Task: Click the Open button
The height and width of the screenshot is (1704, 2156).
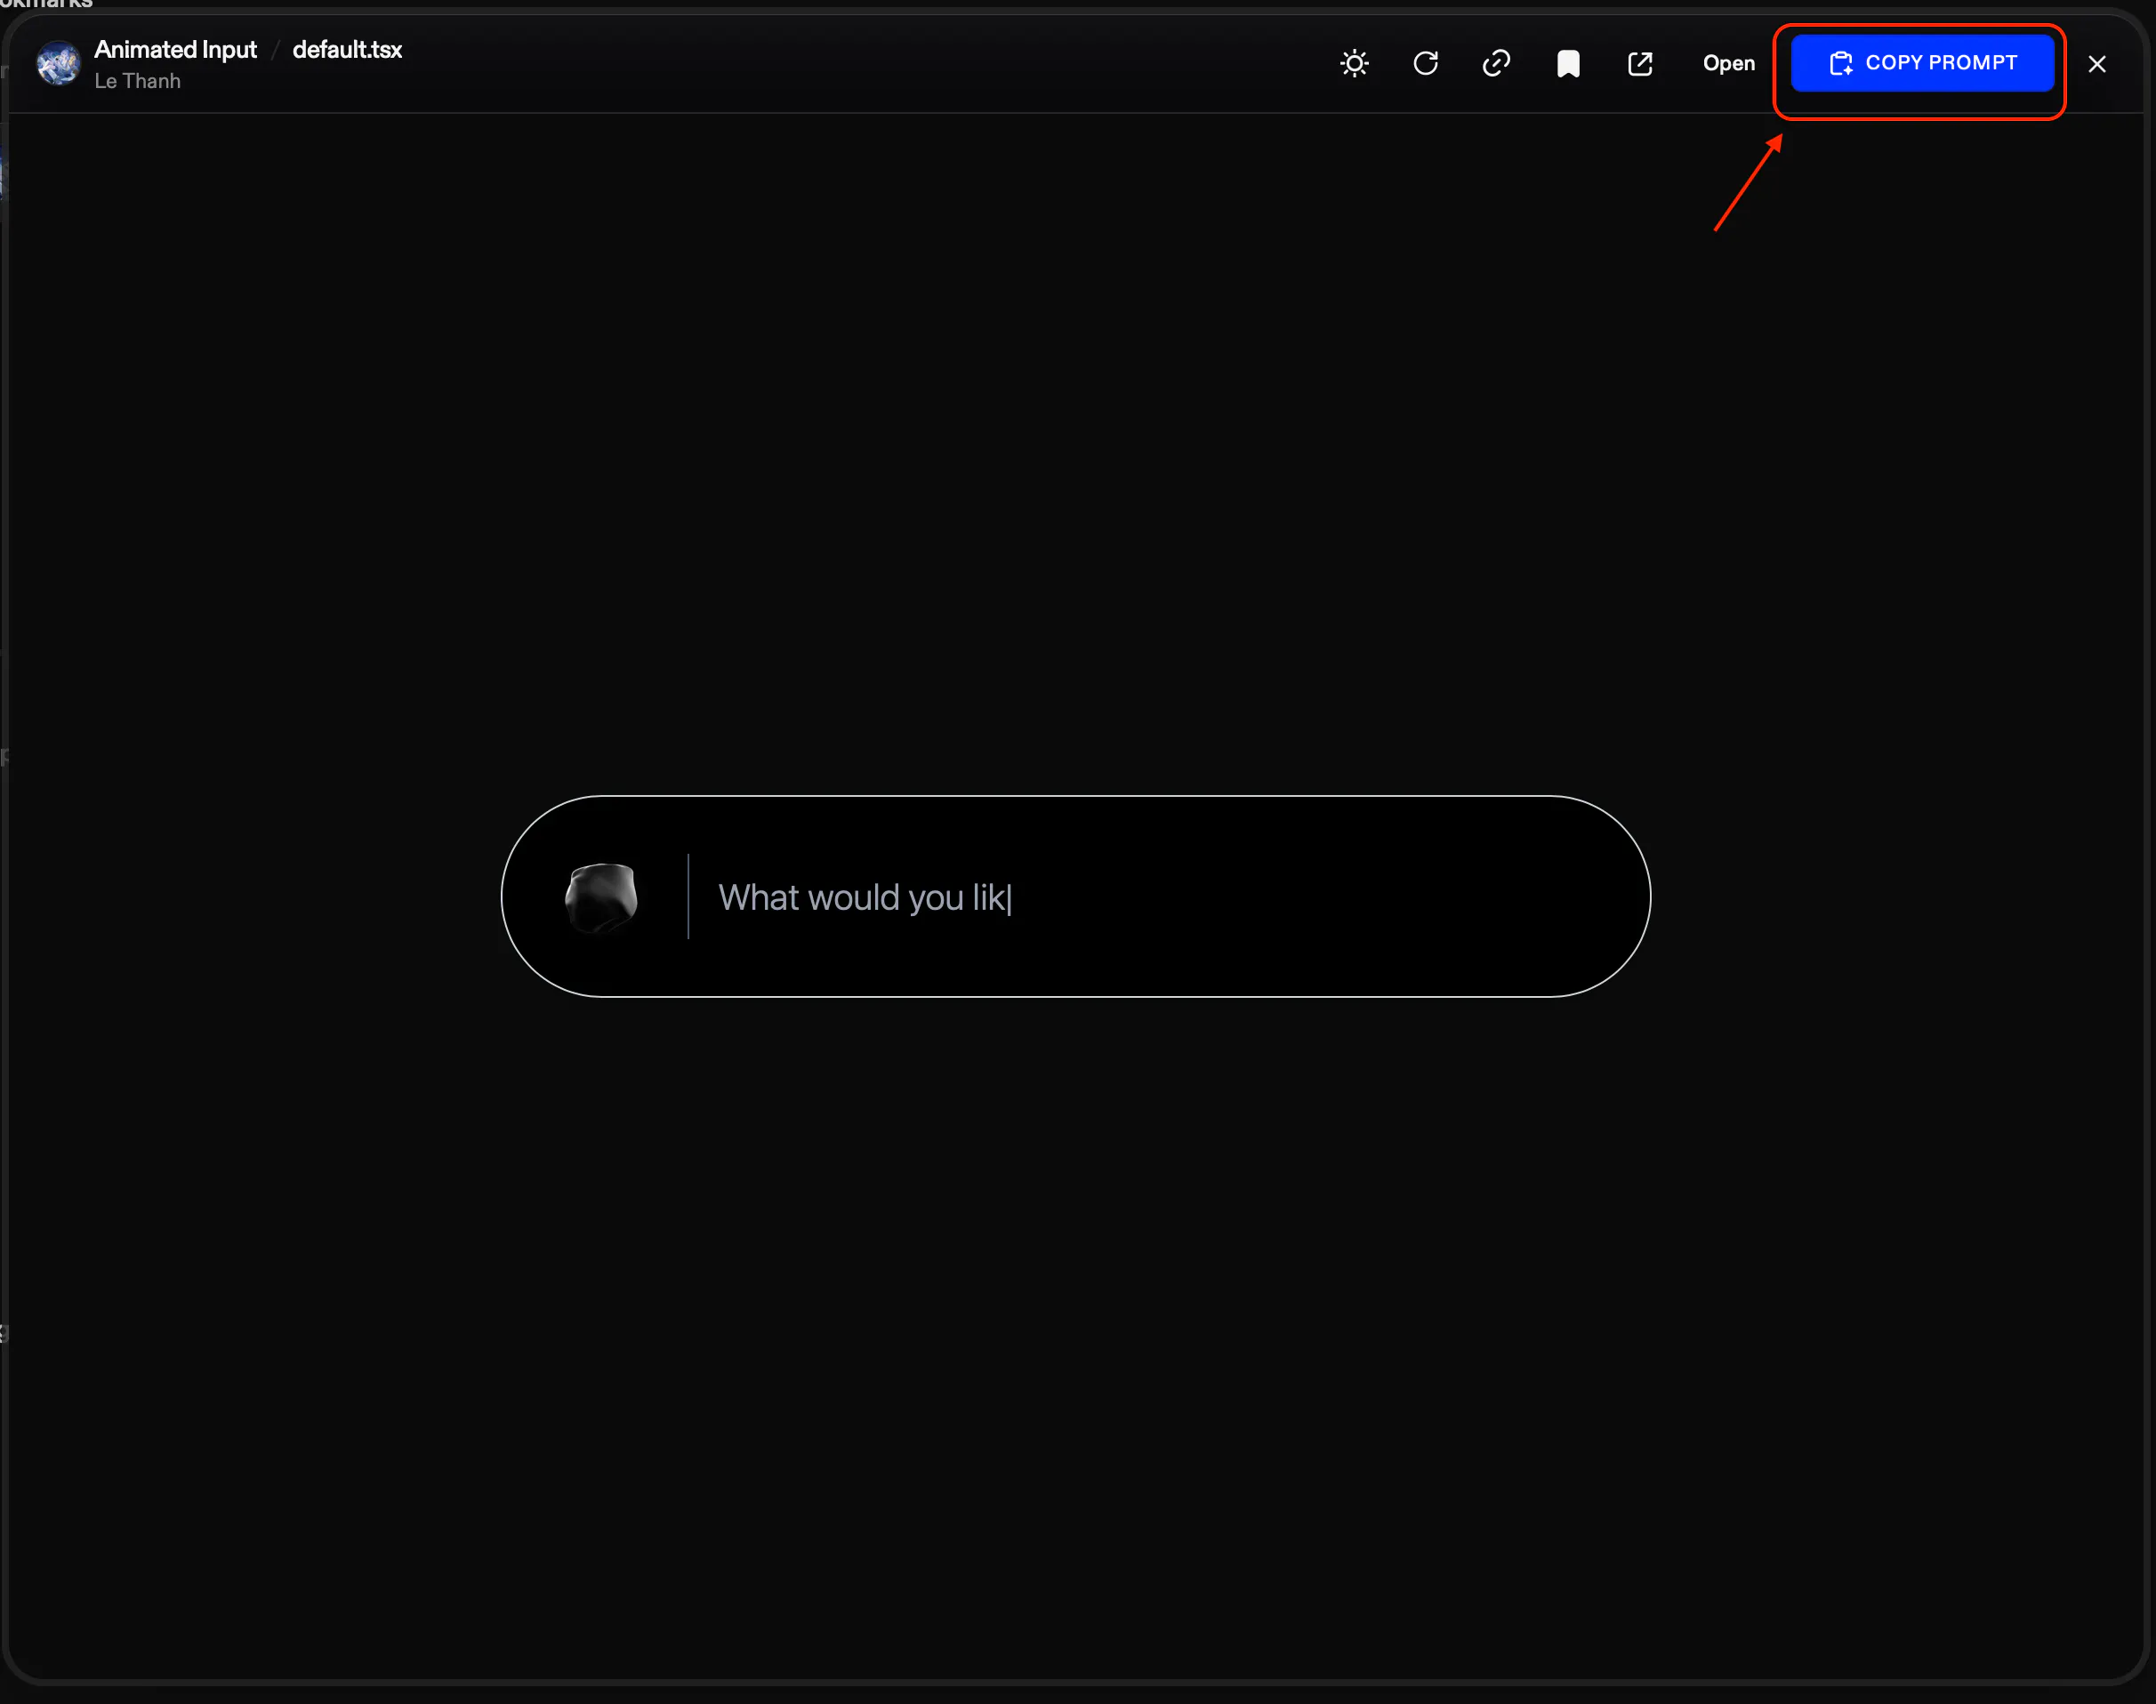Action: (x=1728, y=64)
